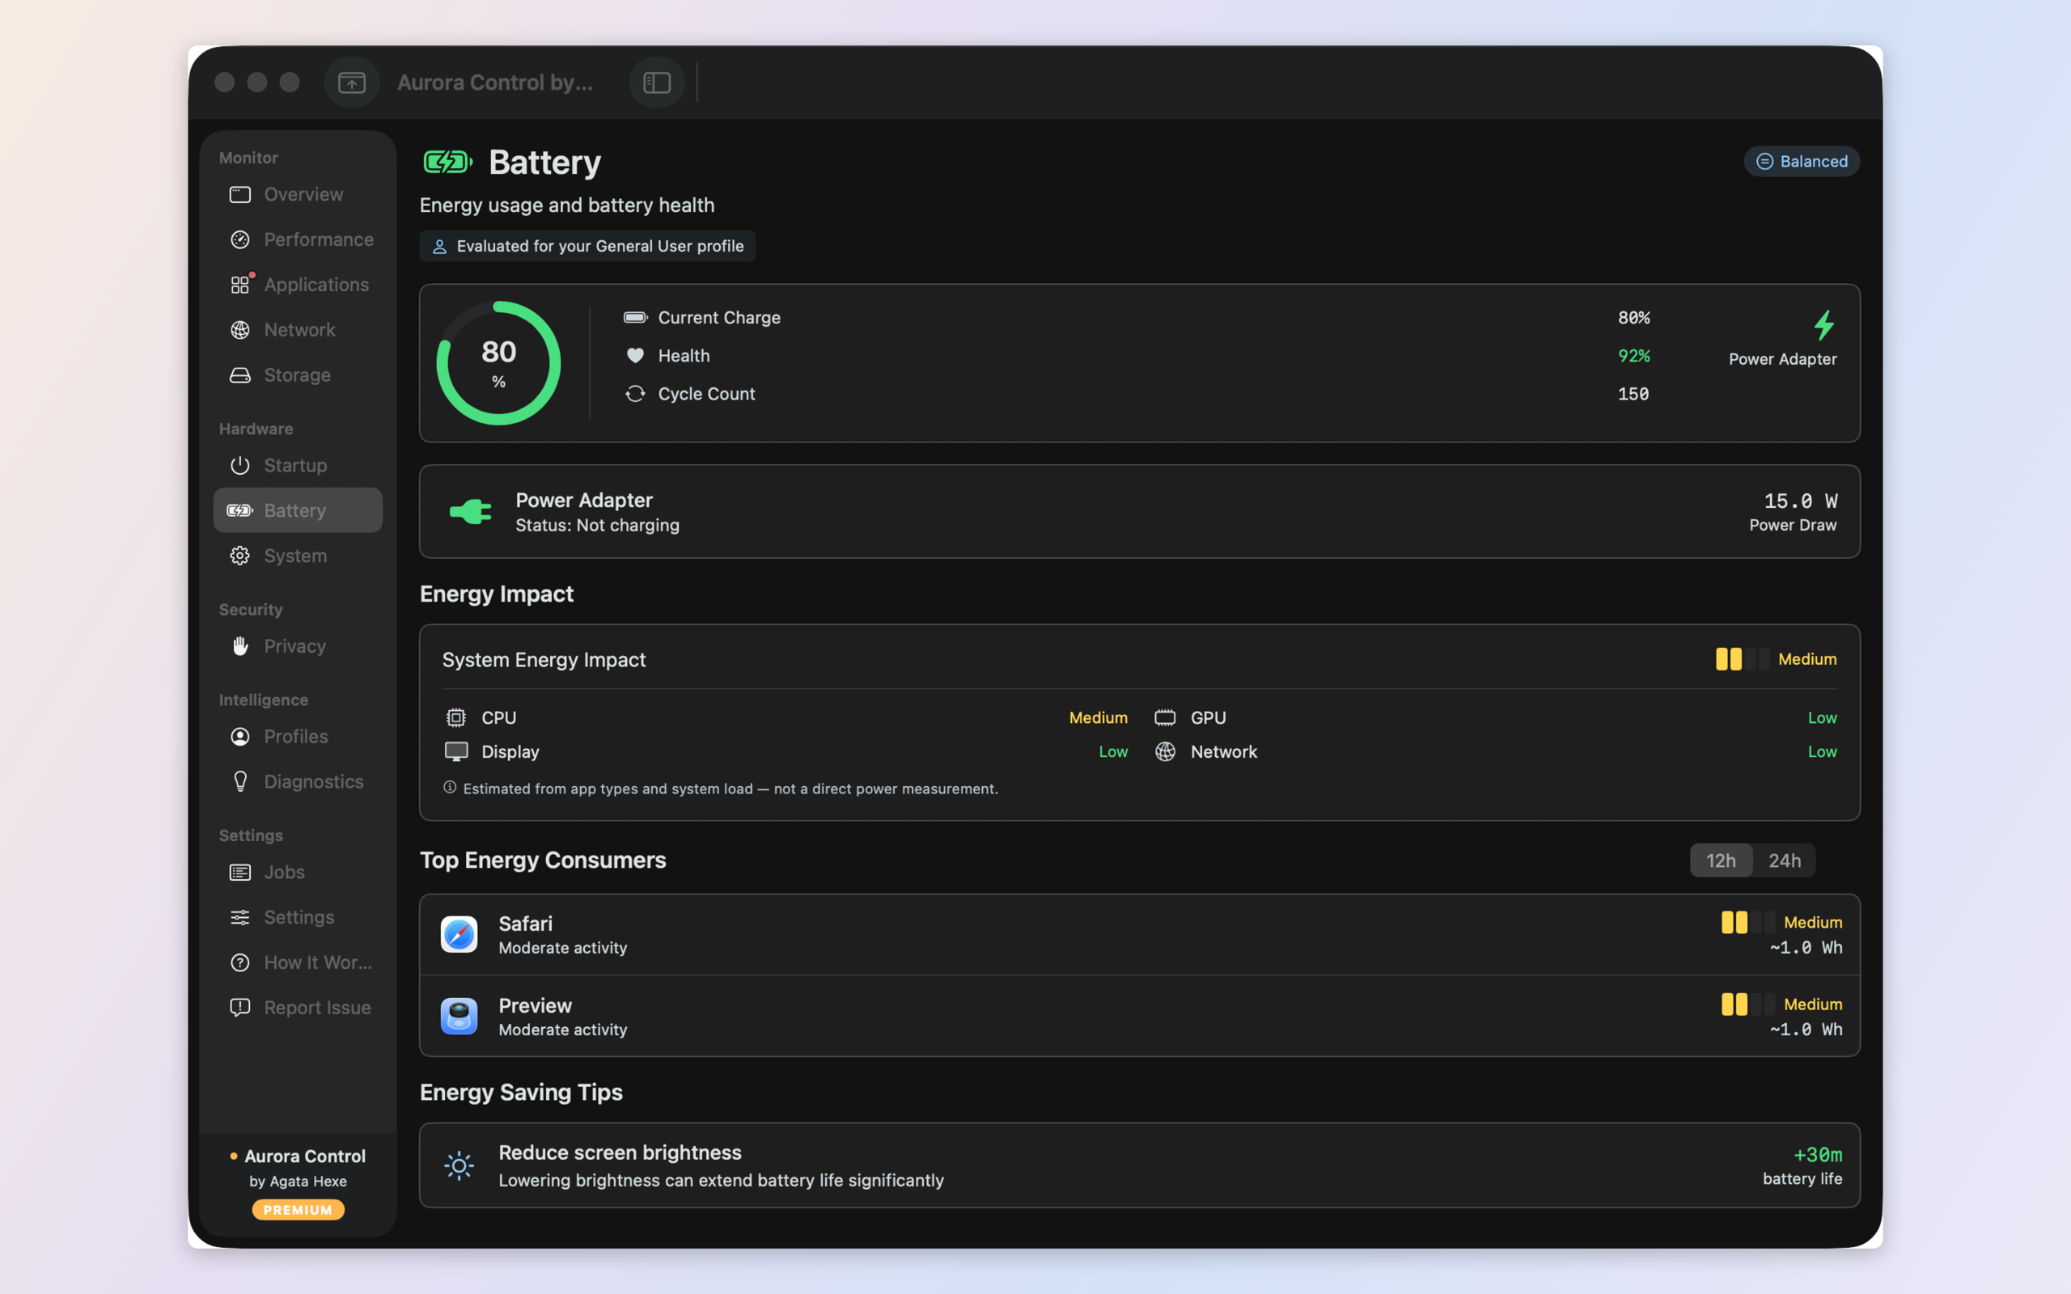Click the Aurora Control by... window title
Viewport: 2071px width, 1294px height.
tap(494, 83)
